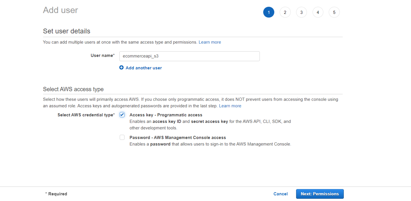Select step 3 of the wizard

pos(301,12)
